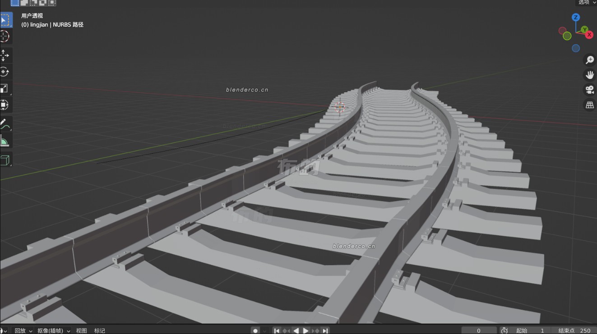
Task: Toggle camera view with camera icon
Action: (x=589, y=90)
